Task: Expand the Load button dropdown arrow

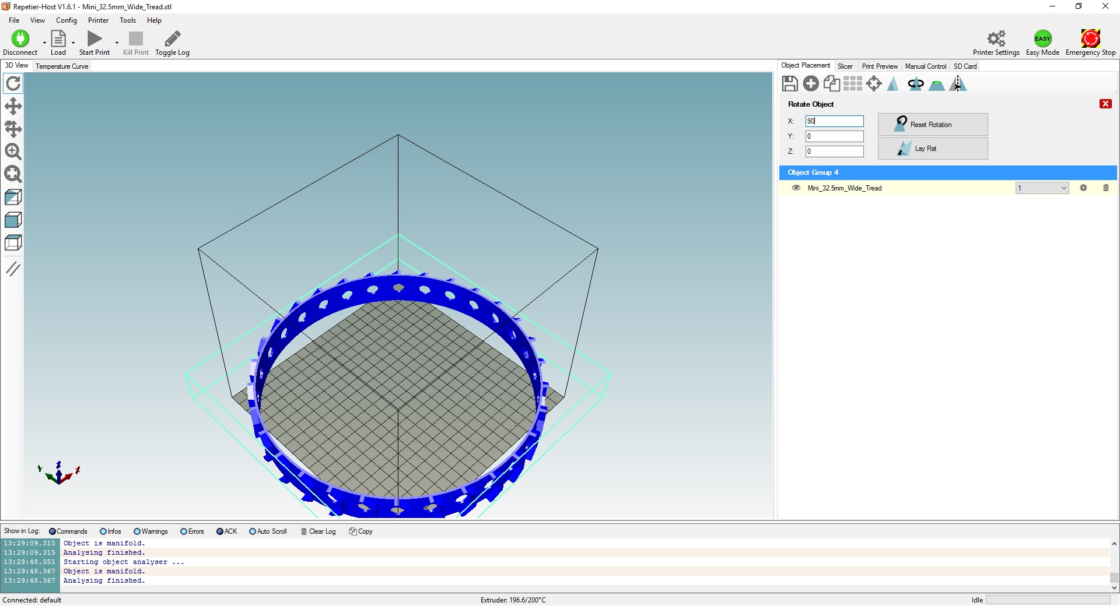Action: pos(73,43)
